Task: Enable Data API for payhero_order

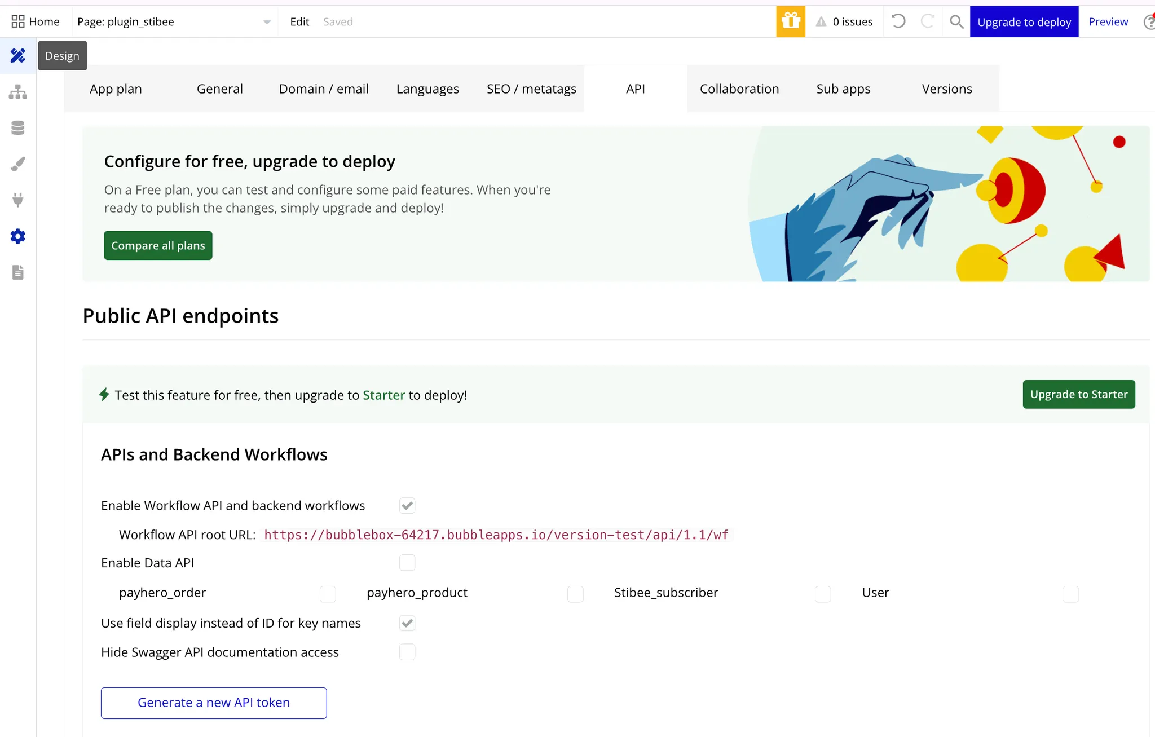Action: tap(328, 593)
